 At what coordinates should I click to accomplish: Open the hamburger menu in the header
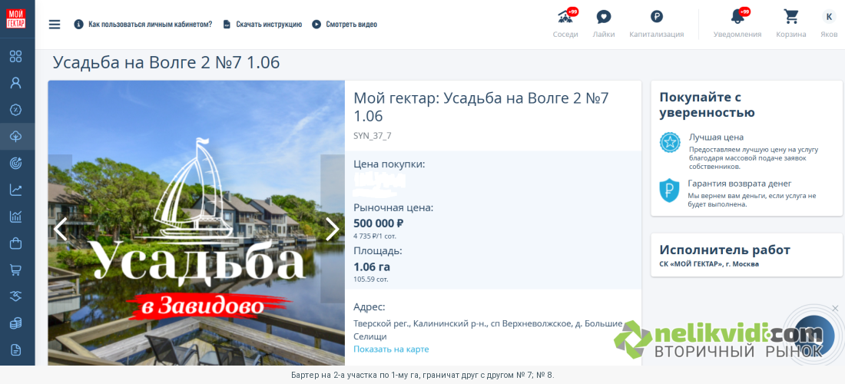(55, 25)
